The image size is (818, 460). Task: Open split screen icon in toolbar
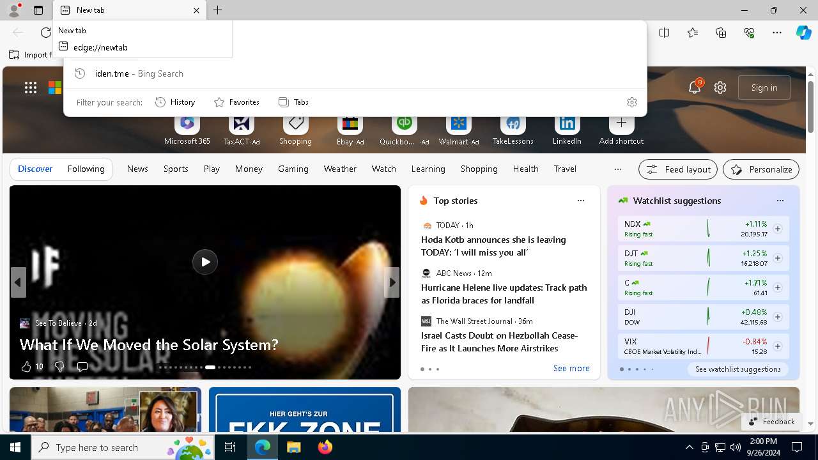(x=665, y=33)
